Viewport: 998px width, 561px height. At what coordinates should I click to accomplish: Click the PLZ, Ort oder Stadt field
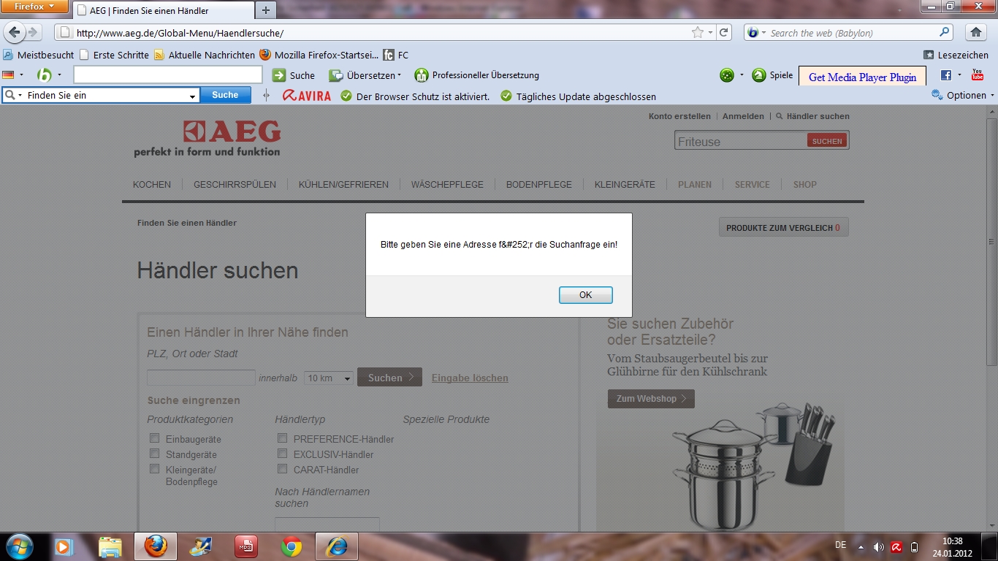pos(201,378)
